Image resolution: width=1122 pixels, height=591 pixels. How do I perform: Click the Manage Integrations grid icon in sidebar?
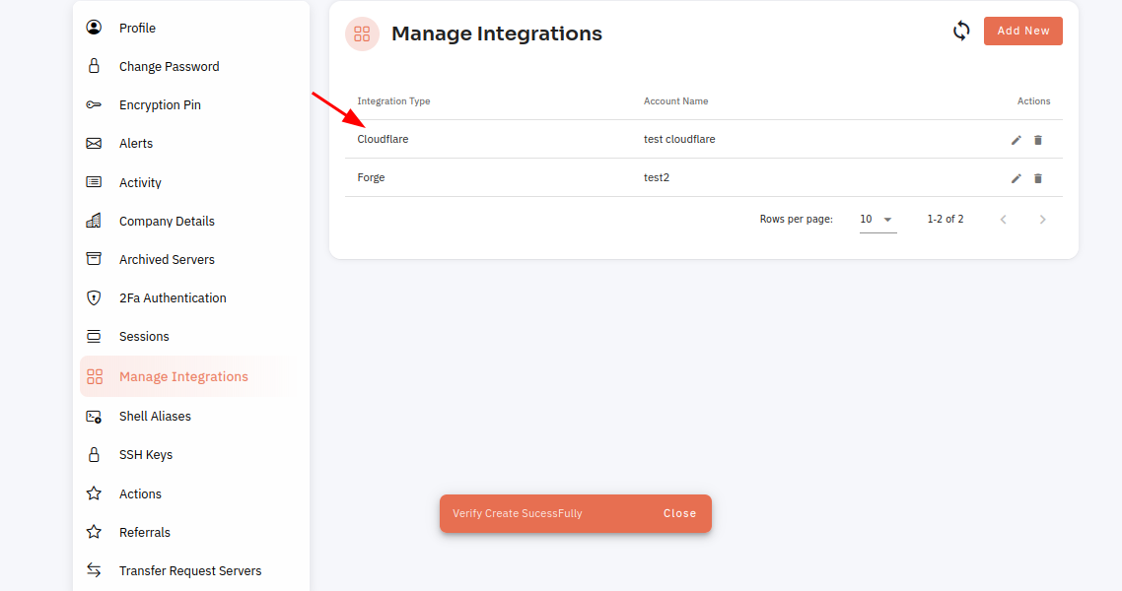coord(95,376)
